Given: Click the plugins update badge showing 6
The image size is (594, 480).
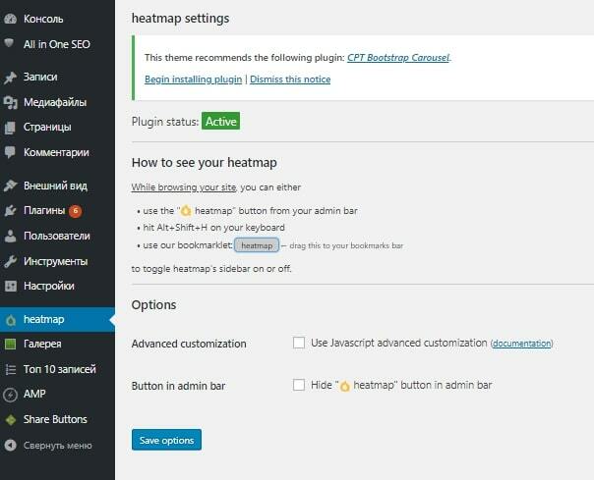Looking at the screenshot, I should tap(76, 211).
